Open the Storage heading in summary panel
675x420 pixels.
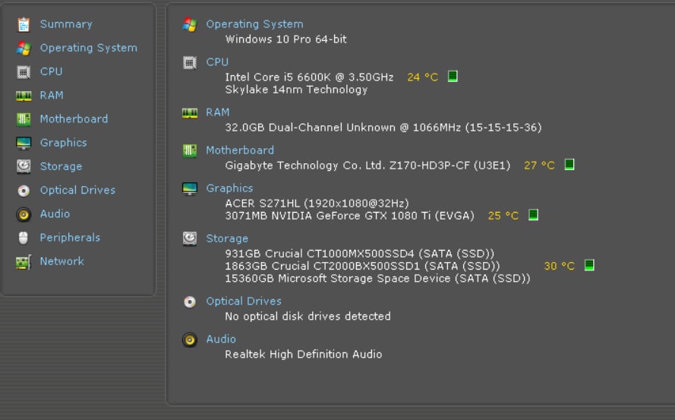[226, 238]
